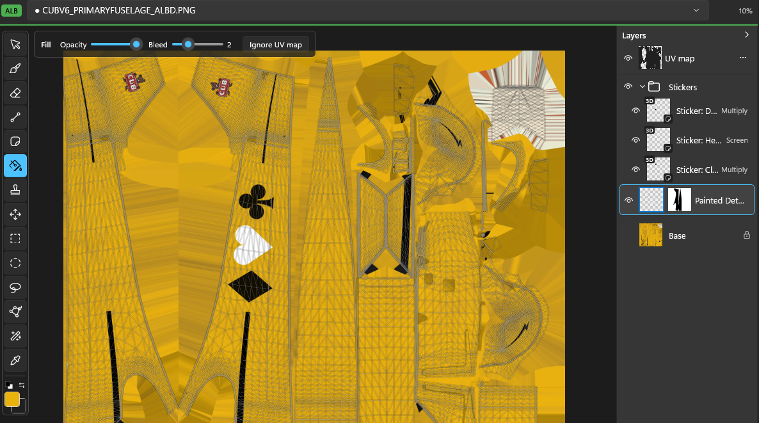Click the Opacity slider handle
759x423 pixels.
[136, 45]
